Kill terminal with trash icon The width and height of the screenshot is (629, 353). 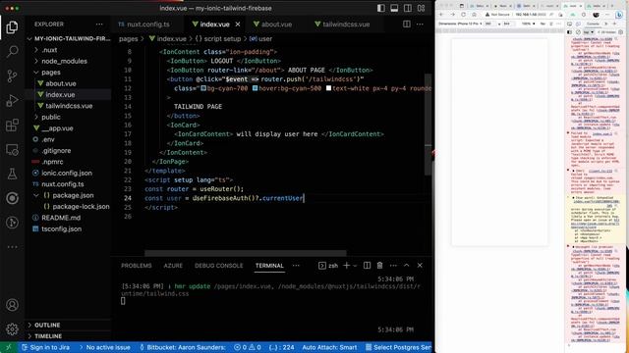click(x=380, y=266)
